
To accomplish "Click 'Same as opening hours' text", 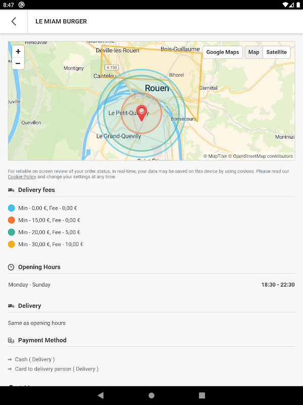I will (36, 323).
